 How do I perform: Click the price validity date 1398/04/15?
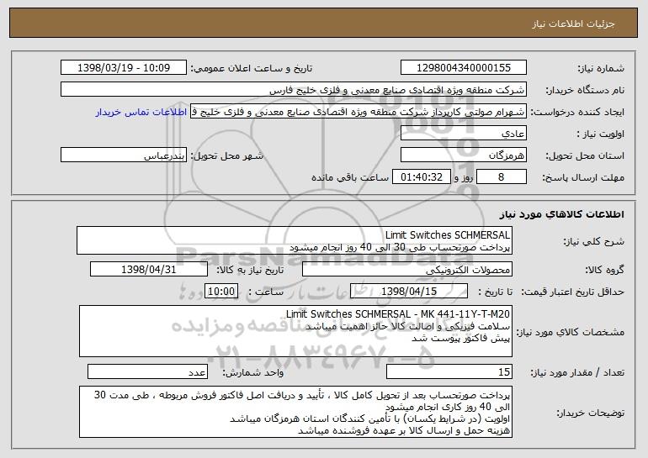point(409,291)
